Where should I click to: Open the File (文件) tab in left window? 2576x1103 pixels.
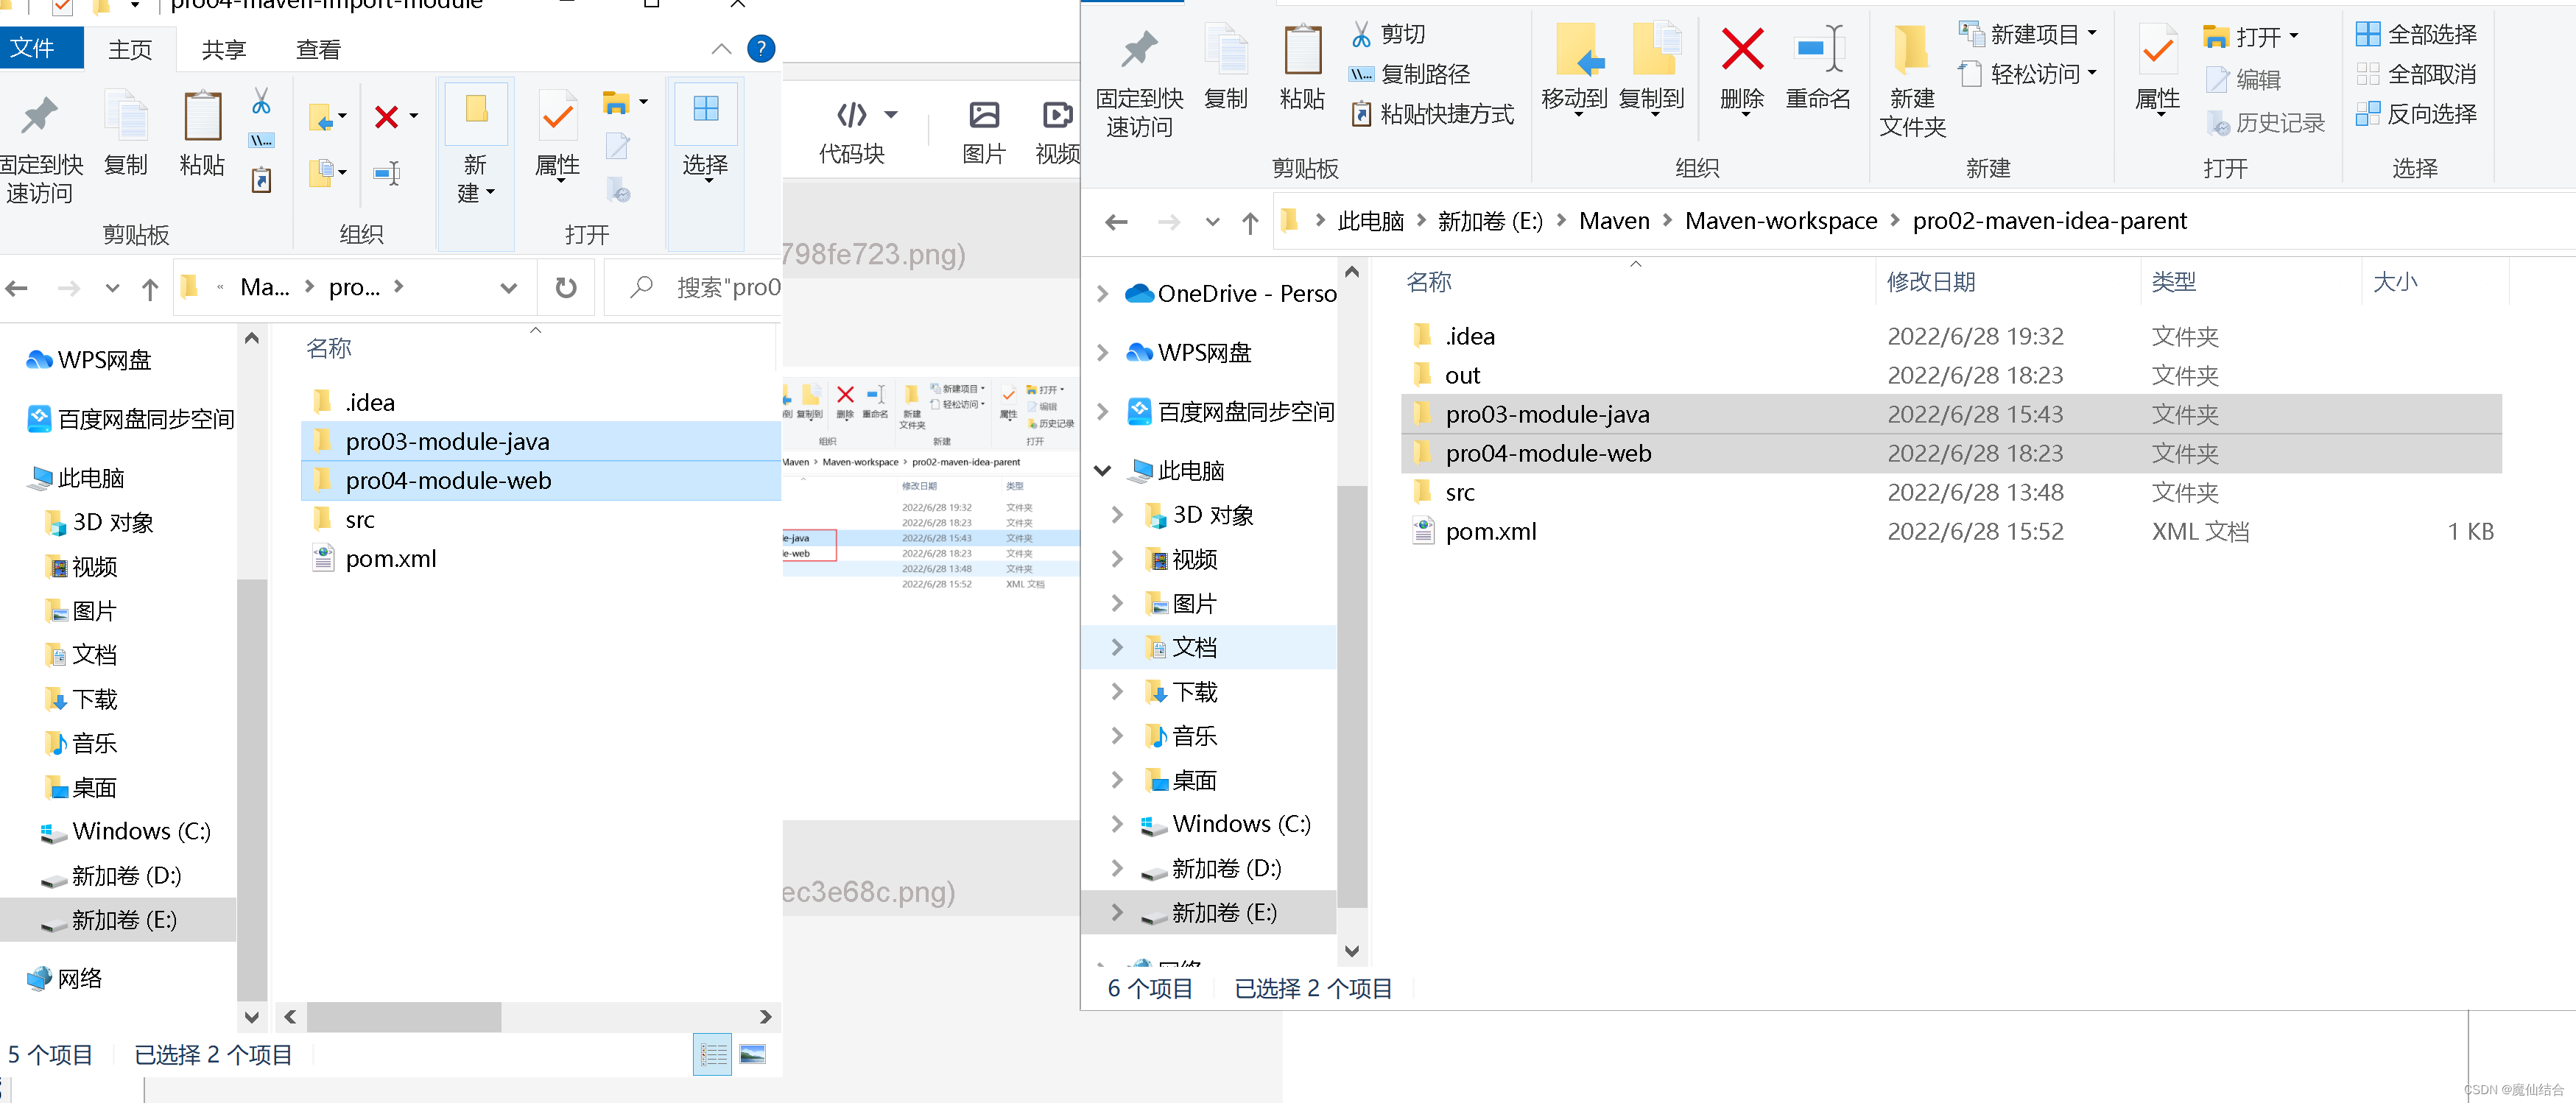pyautogui.click(x=41, y=47)
